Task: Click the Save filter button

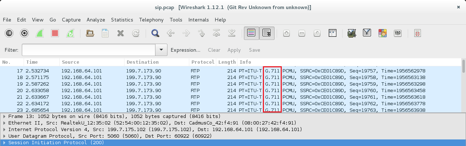Action: point(254,50)
